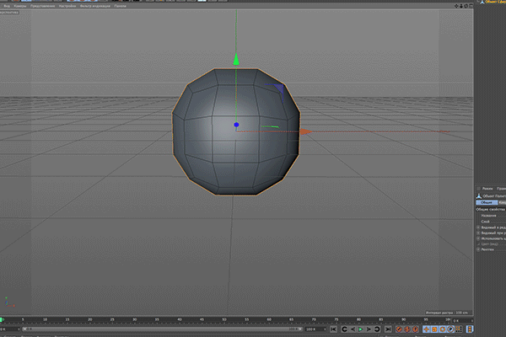The height and width of the screenshot is (337, 506).
Task: Click the Название name field
Action: point(489,215)
